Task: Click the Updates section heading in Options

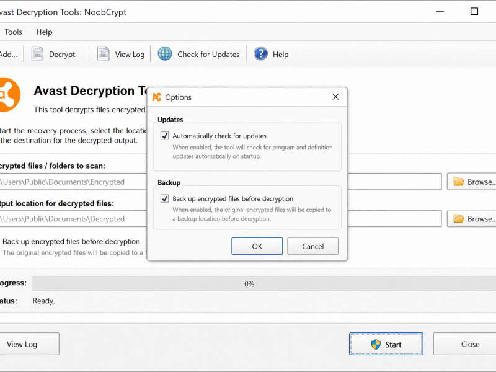Action: coord(170,120)
